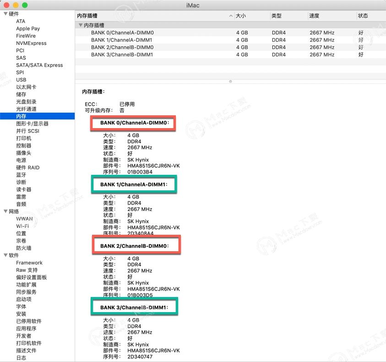Collapse the 网络 section triangle
Screen dimensions: 386x362
click(5, 211)
